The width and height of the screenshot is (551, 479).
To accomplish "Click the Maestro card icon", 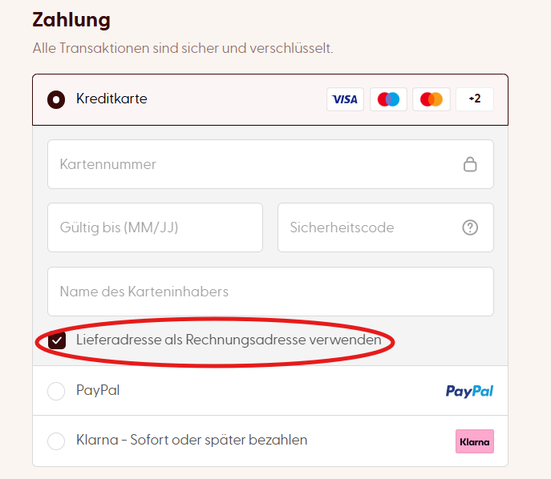I will [x=388, y=99].
